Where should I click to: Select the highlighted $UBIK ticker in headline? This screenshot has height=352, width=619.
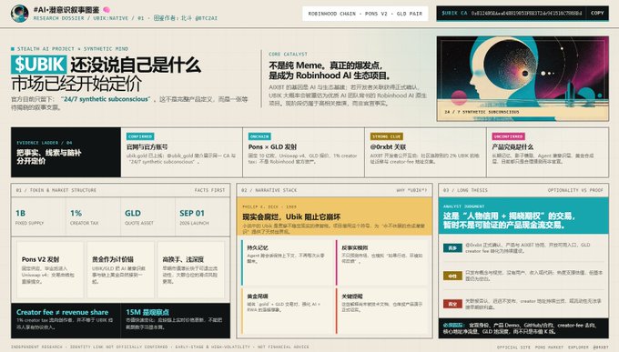coord(38,65)
